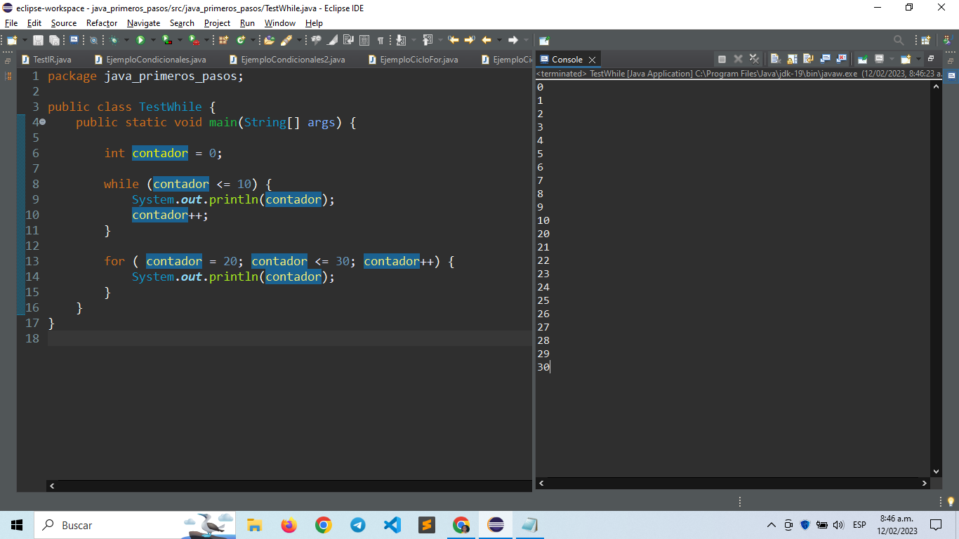Click the Access Commands magnifier icon
This screenshot has width=959, height=539.
899,40
